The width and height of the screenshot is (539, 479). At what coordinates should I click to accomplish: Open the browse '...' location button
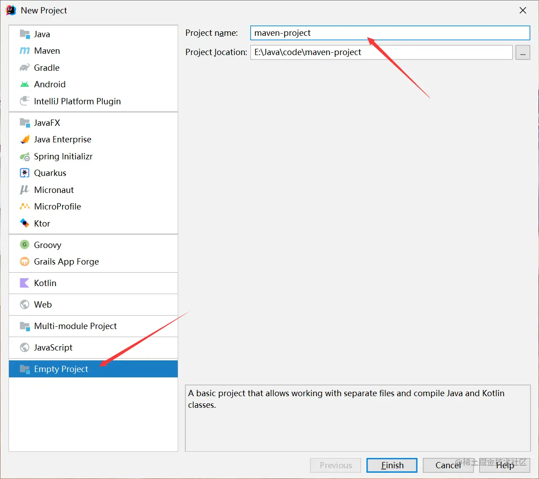[x=523, y=52]
